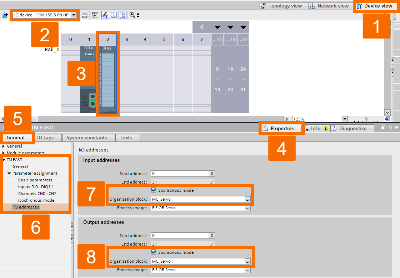Viewport: 400px width, 278px height.
Task: Open the Device view tab
Action: [x=375, y=6]
